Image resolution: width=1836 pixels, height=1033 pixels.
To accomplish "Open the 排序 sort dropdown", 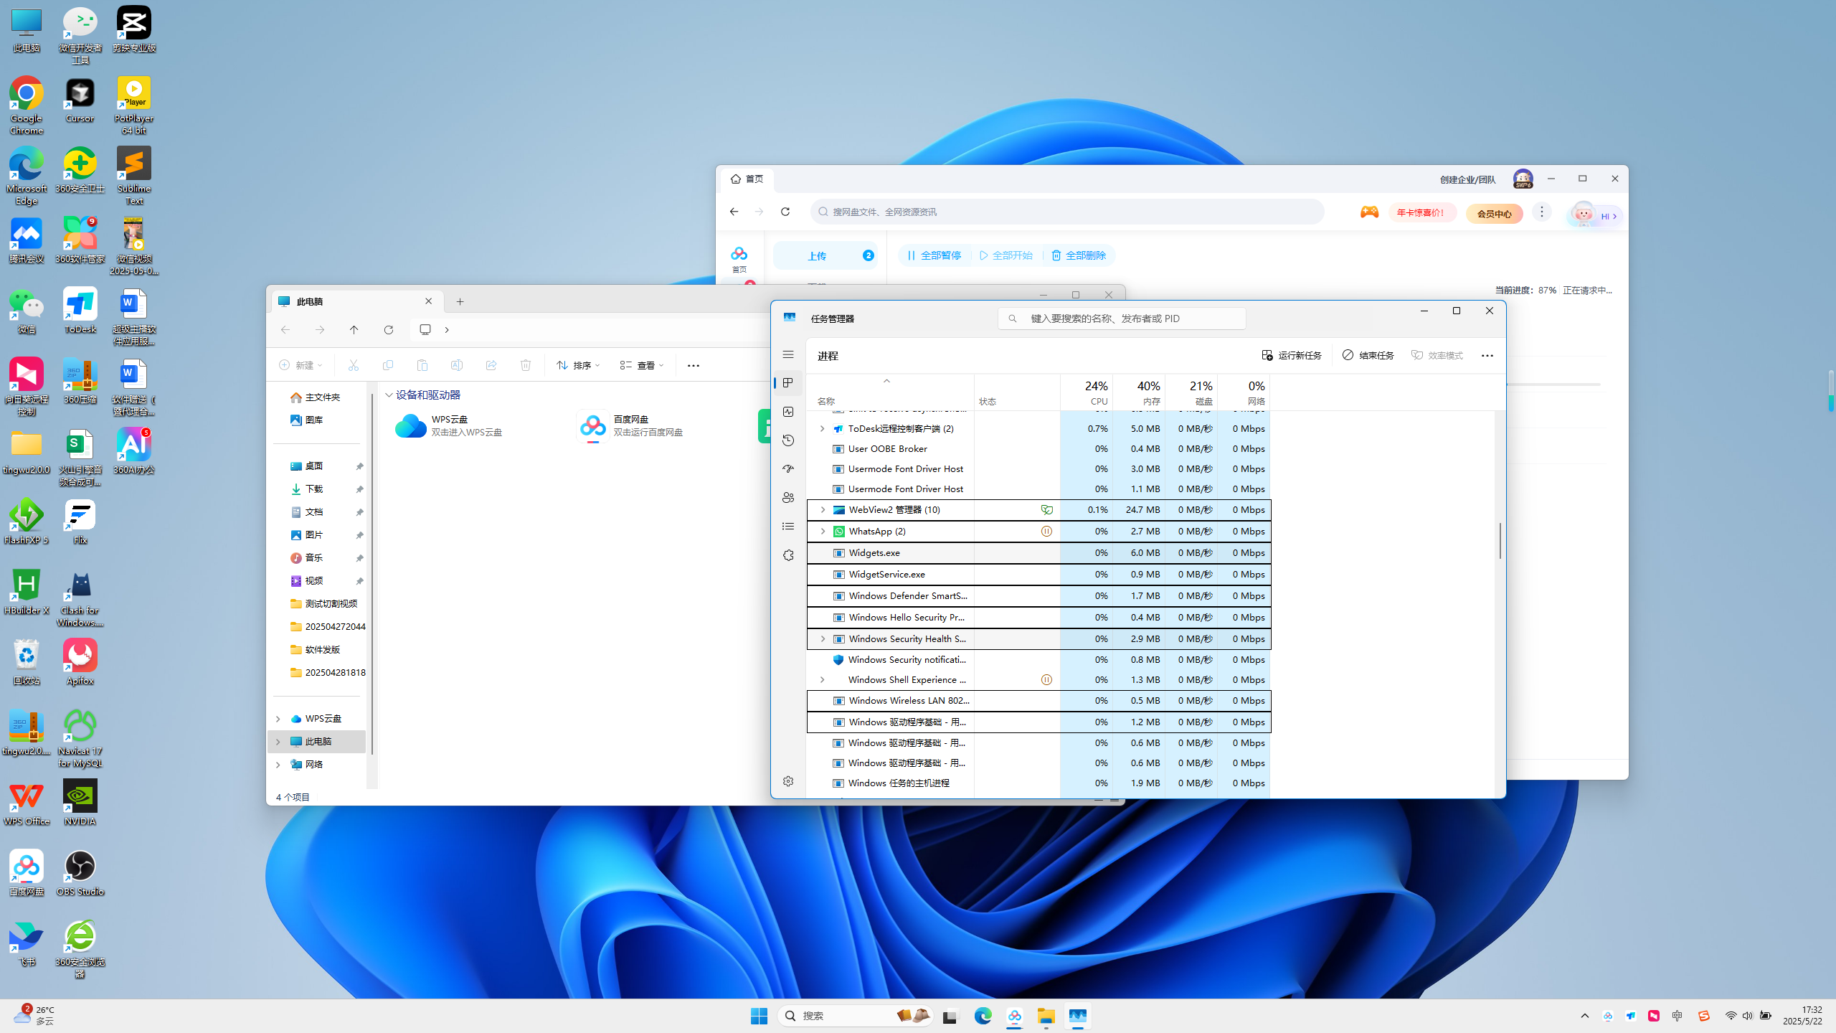I will (578, 365).
